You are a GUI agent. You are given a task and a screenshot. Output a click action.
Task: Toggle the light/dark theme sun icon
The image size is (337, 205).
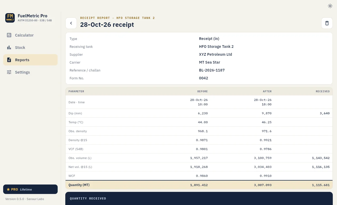tap(330, 6)
